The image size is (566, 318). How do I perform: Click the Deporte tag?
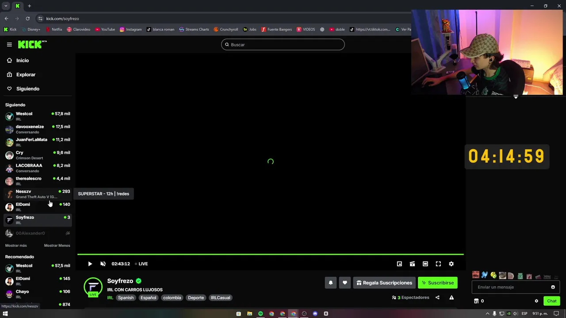tap(196, 298)
